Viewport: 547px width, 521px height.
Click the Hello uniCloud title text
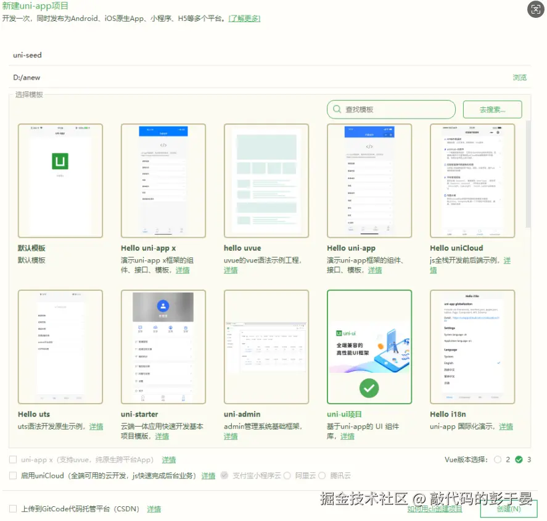(456, 248)
